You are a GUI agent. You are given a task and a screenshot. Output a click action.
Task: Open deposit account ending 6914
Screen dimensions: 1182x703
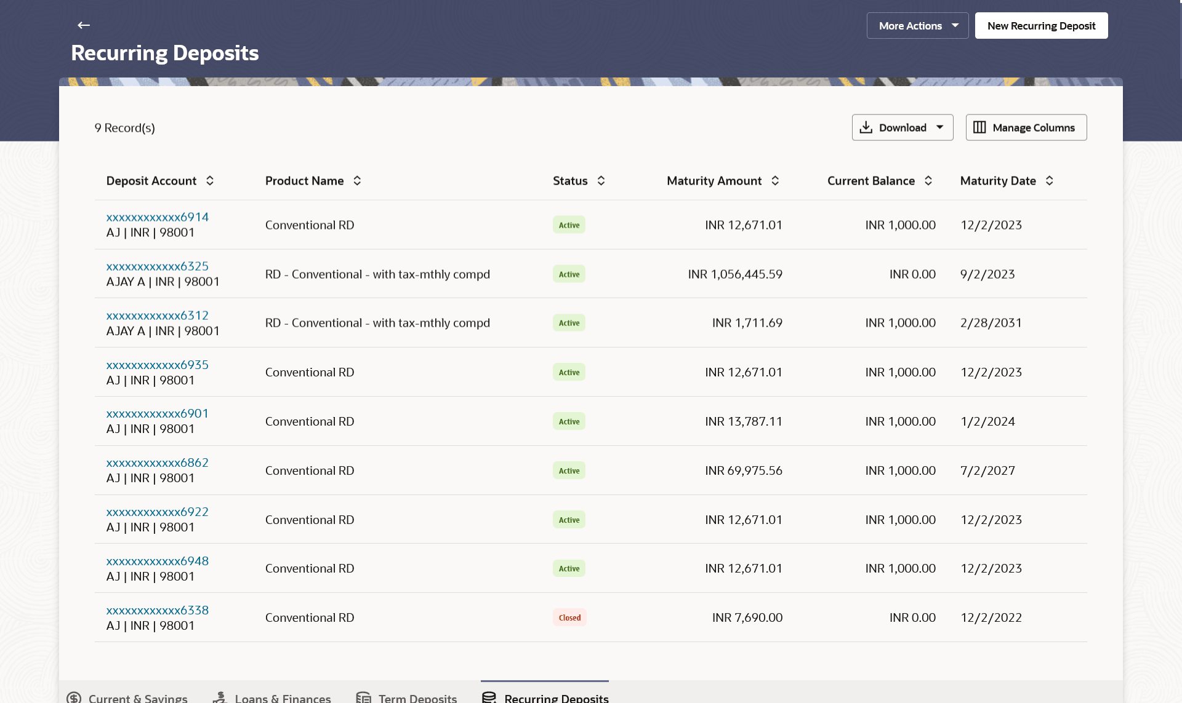coord(157,217)
